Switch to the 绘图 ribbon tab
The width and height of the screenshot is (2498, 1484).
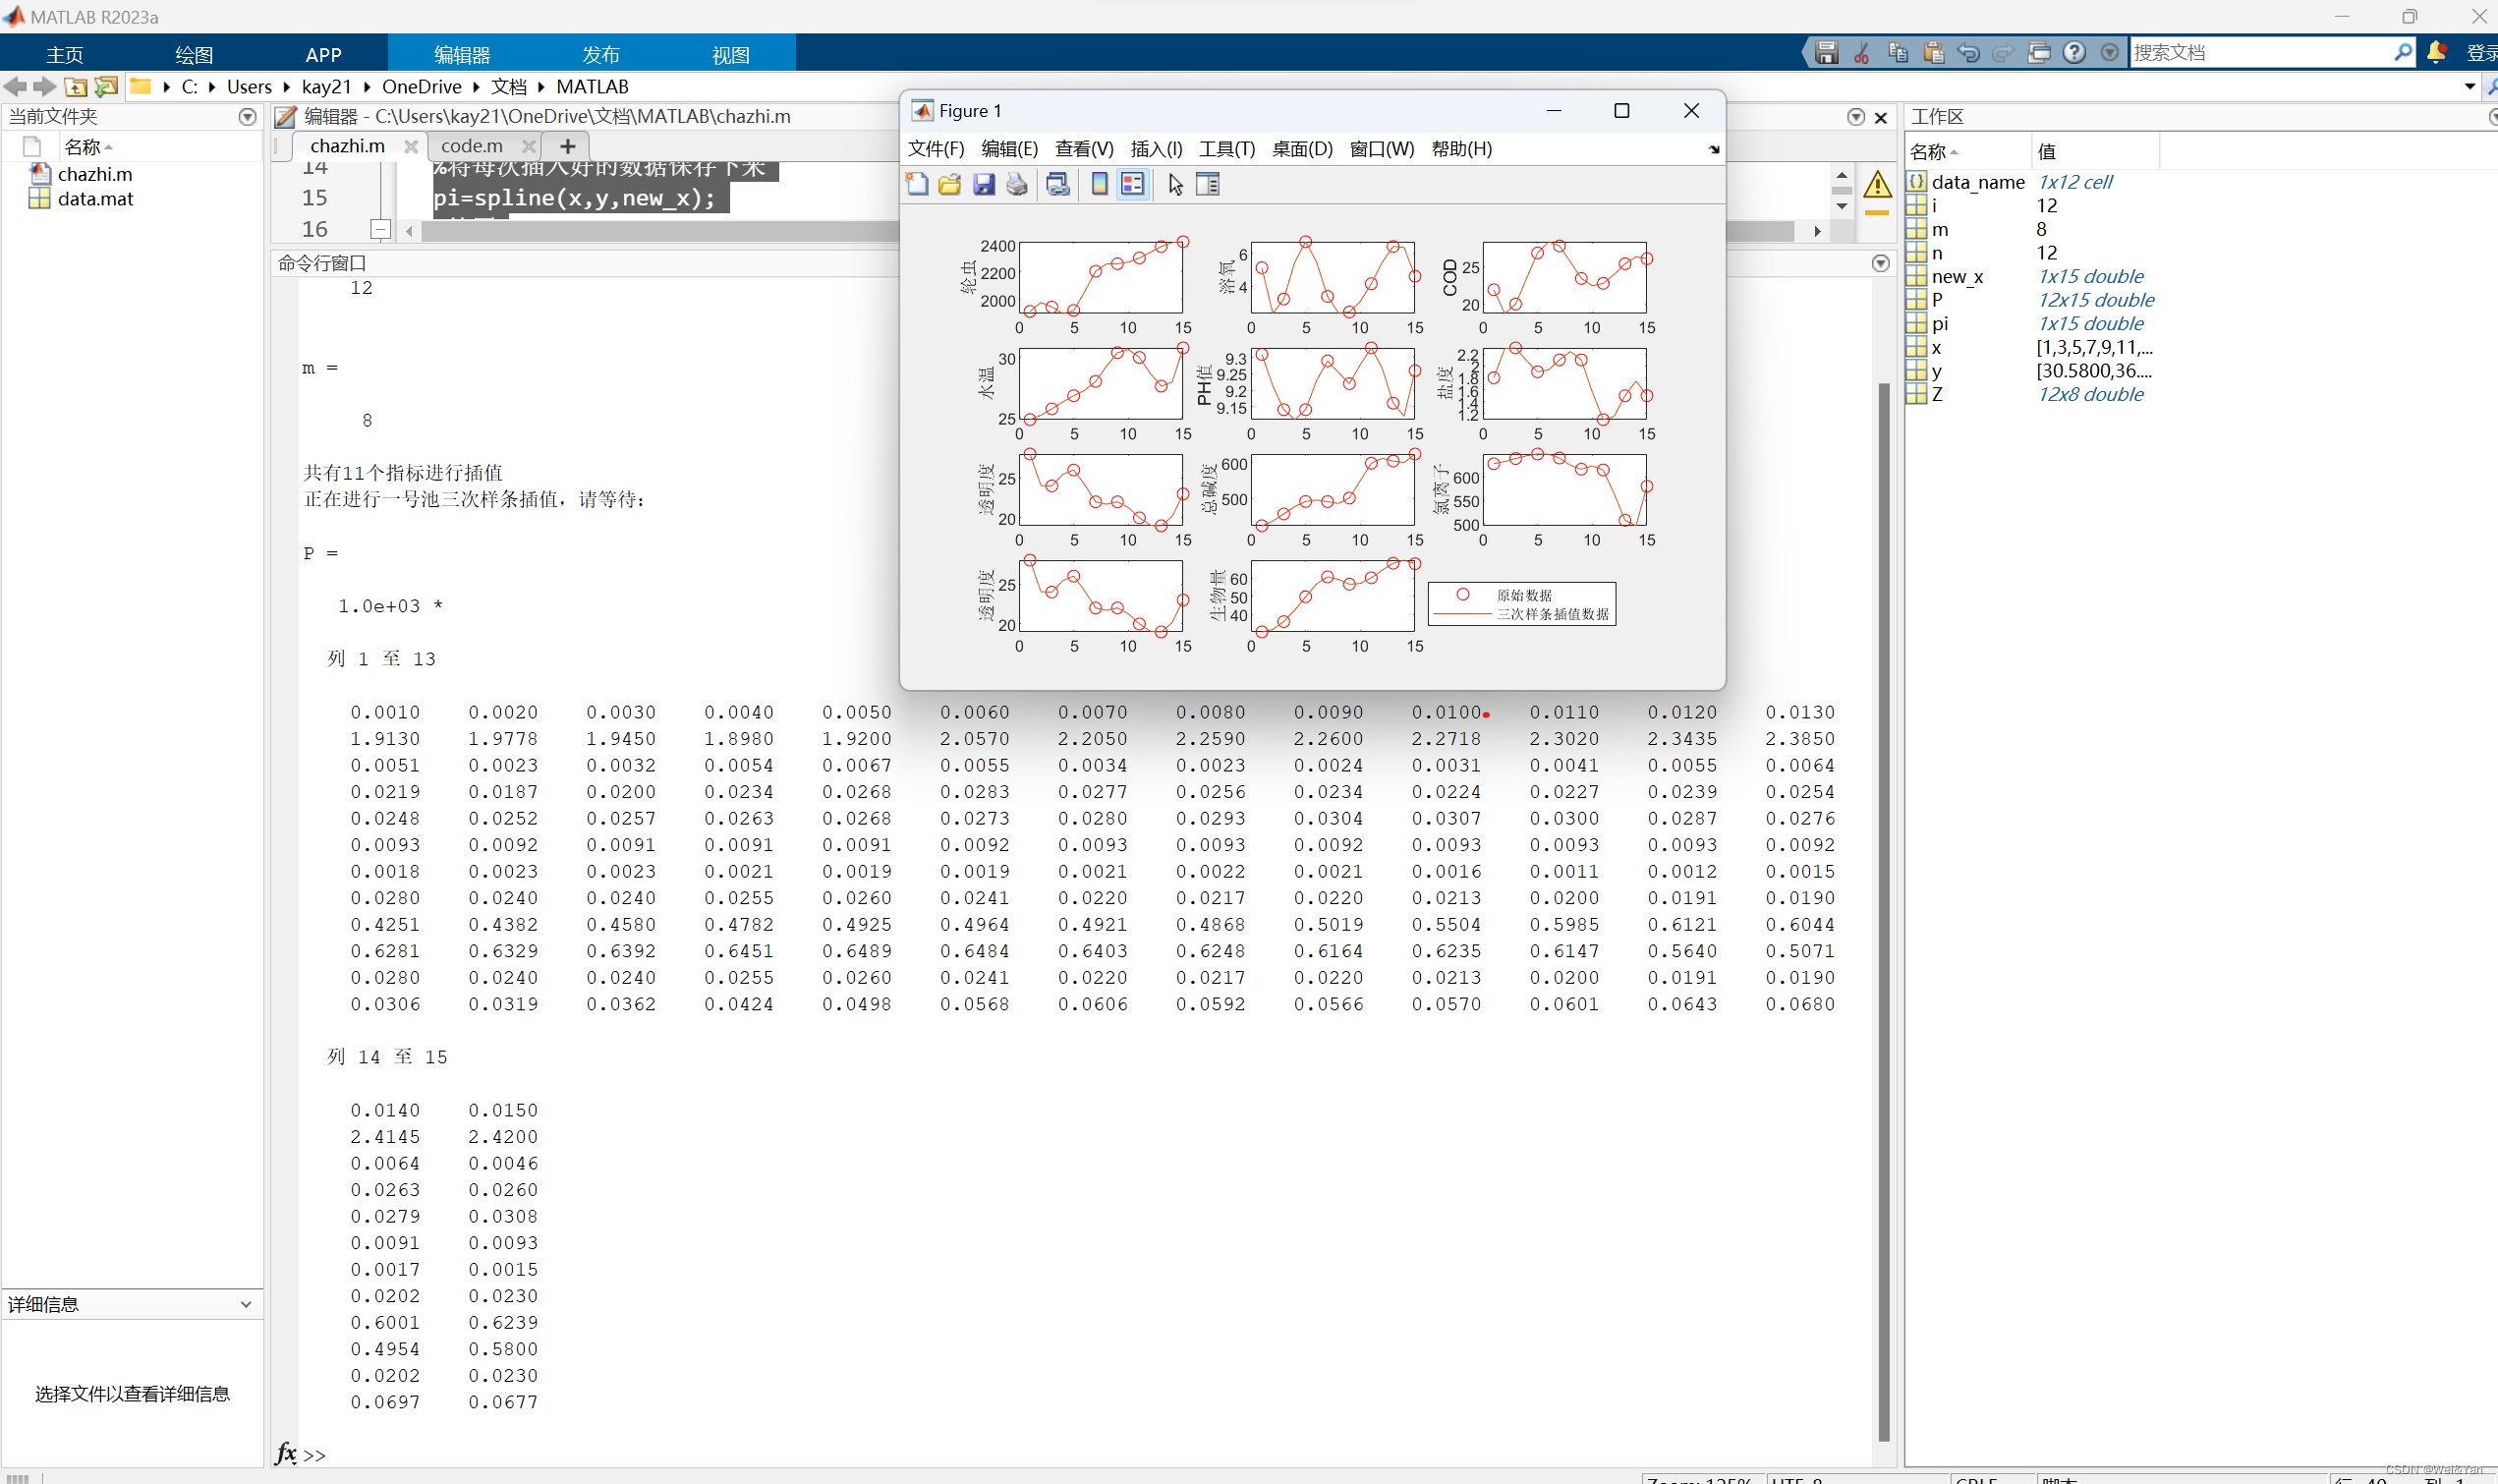coord(194,55)
